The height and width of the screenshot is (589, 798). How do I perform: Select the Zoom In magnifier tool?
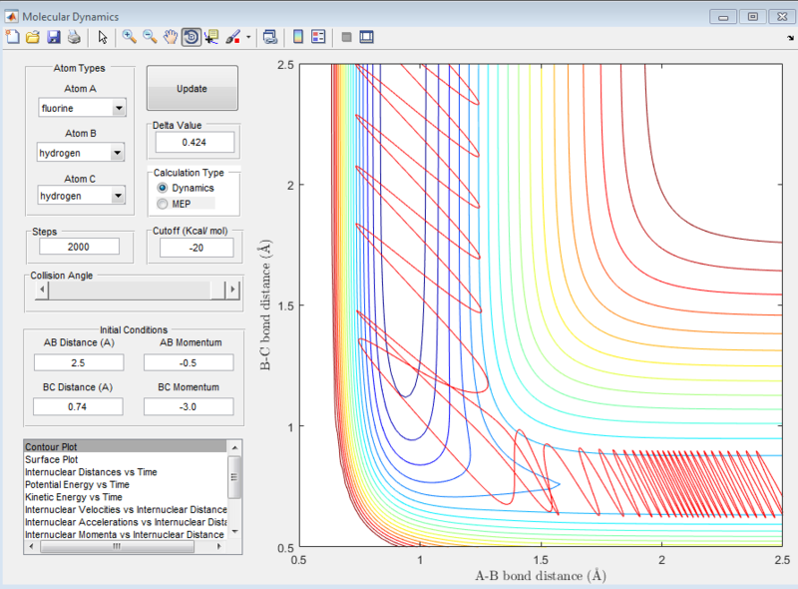click(129, 37)
